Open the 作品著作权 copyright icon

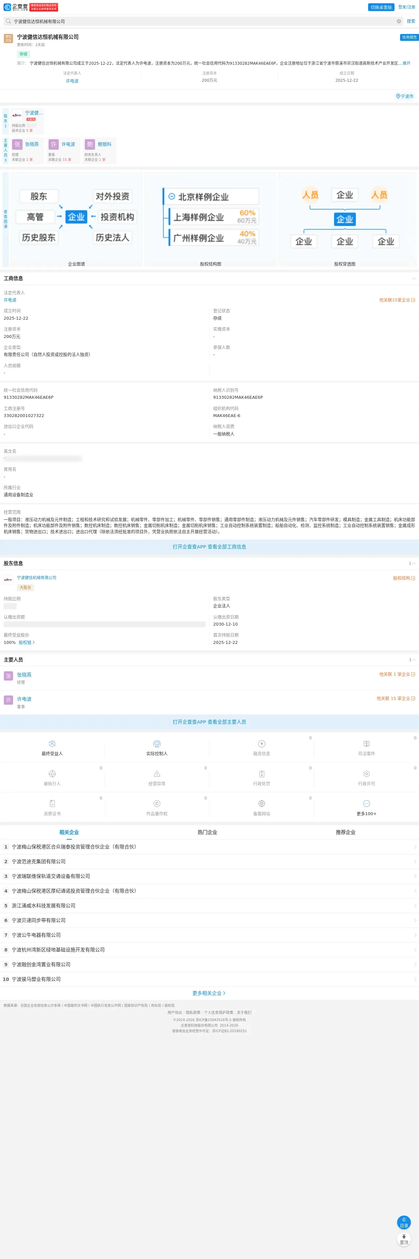pyautogui.click(x=157, y=804)
